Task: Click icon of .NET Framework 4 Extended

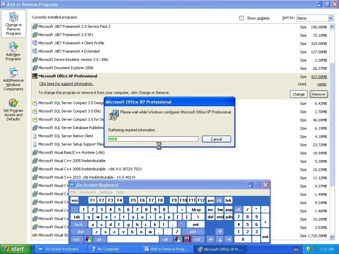Action: pos(34,51)
